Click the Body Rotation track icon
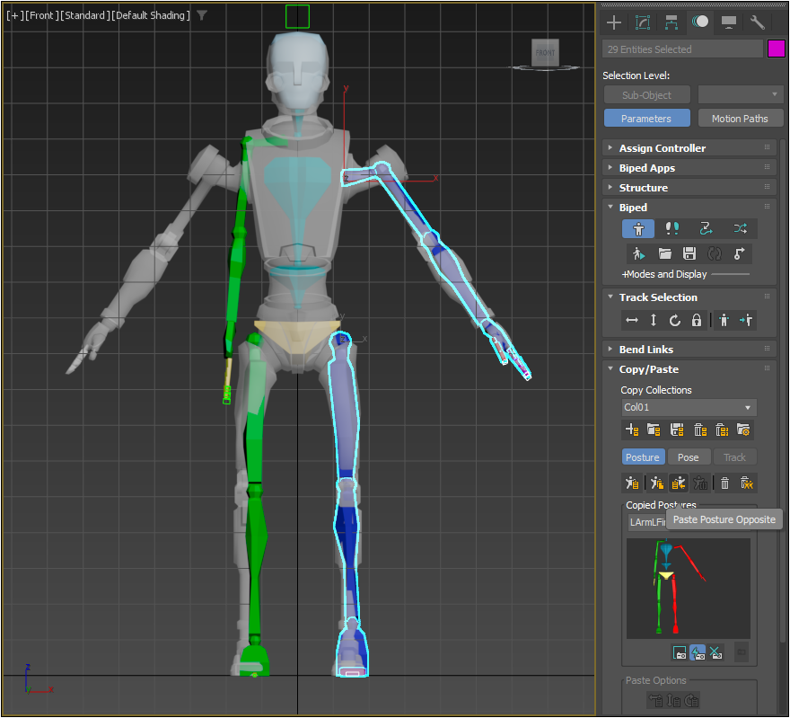This screenshot has height=718, width=790. pos(675,321)
